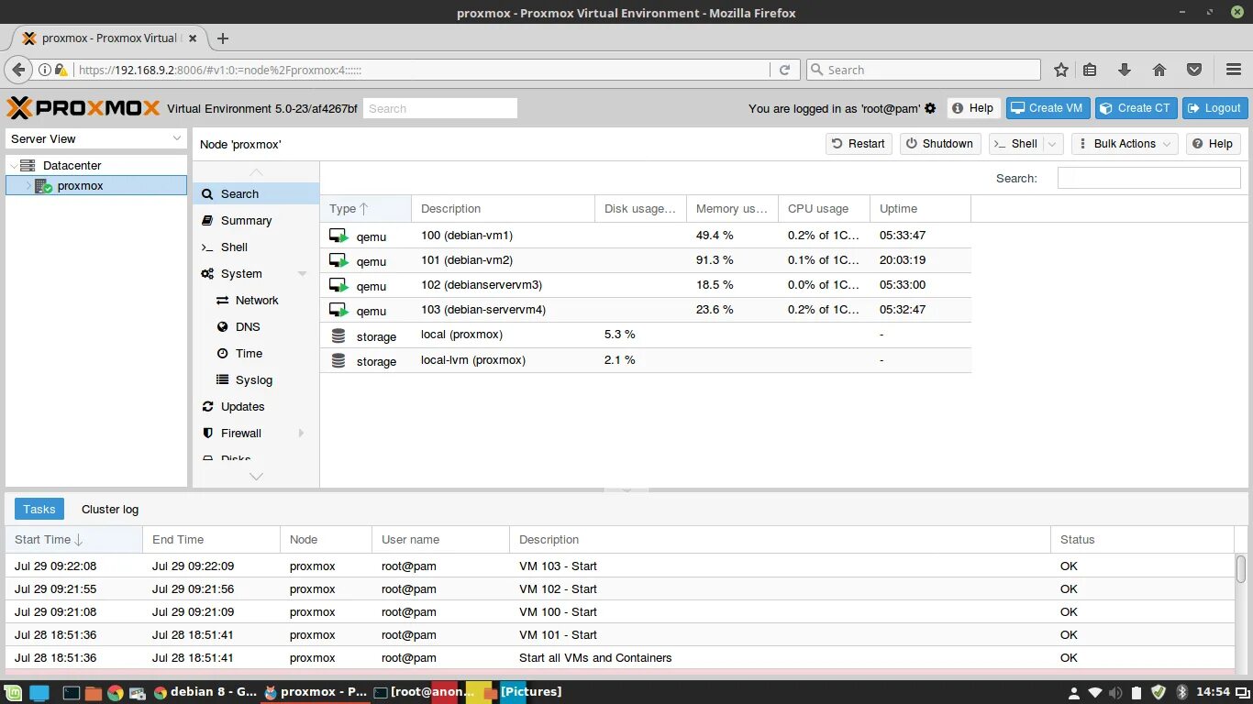
Task: Click qemu icon for 102 (debianservervm3)
Action: (339, 286)
